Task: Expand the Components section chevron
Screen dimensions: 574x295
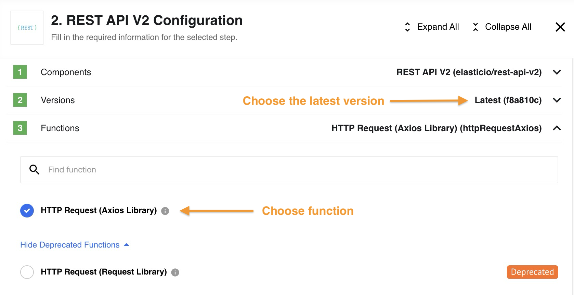Action: [557, 72]
